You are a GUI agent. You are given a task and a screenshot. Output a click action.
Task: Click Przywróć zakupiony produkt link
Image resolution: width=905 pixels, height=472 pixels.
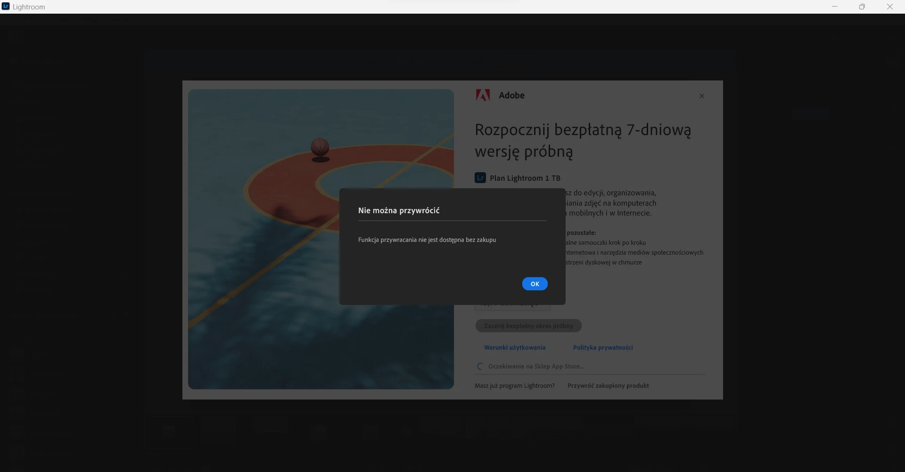coord(608,385)
